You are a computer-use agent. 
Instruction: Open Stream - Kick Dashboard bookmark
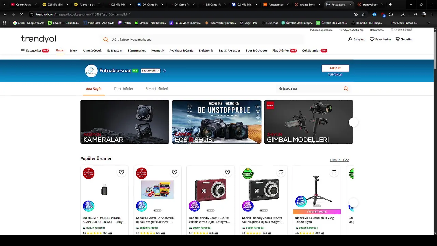pyautogui.click(x=150, y=23)
